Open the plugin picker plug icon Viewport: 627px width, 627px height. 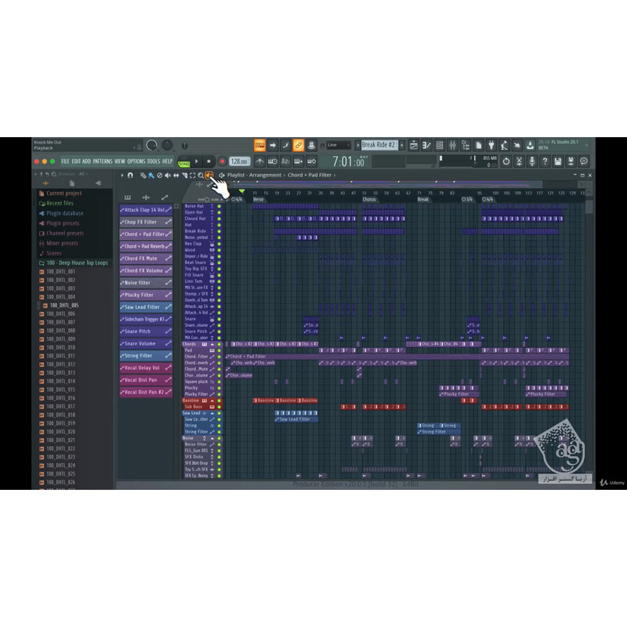pyautogui.click(x=491, y=145)
